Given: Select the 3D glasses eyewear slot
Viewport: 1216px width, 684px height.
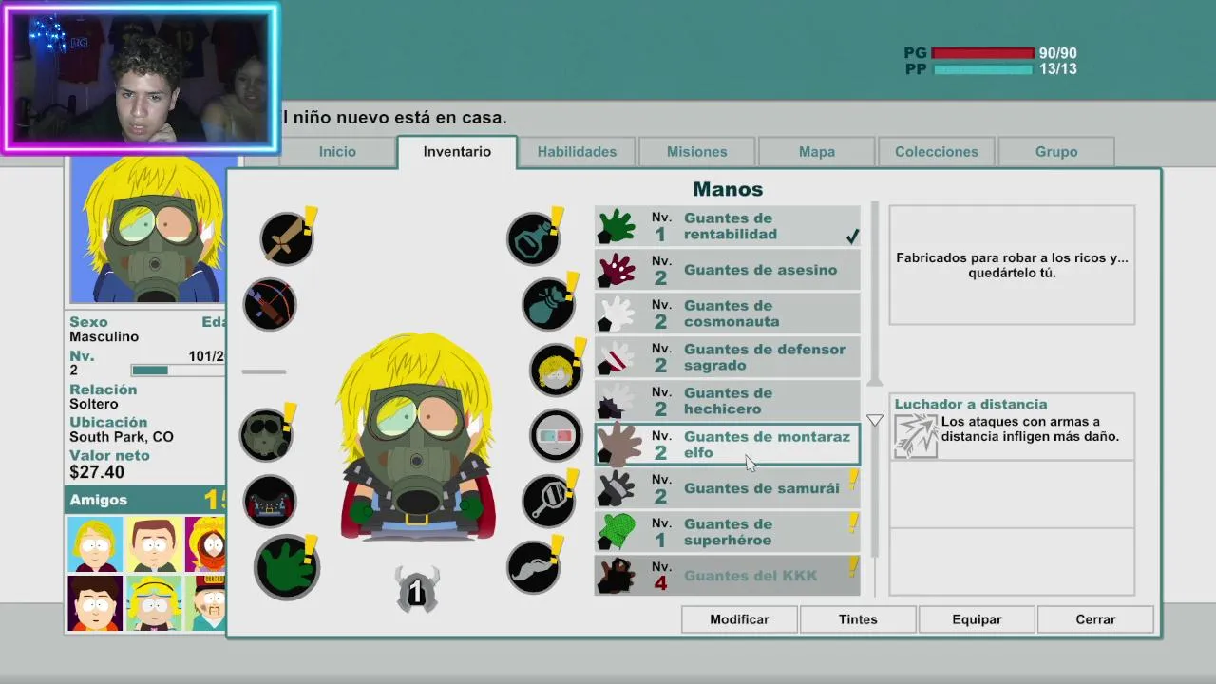Looking at the screenshot, I should click(556, 435).
